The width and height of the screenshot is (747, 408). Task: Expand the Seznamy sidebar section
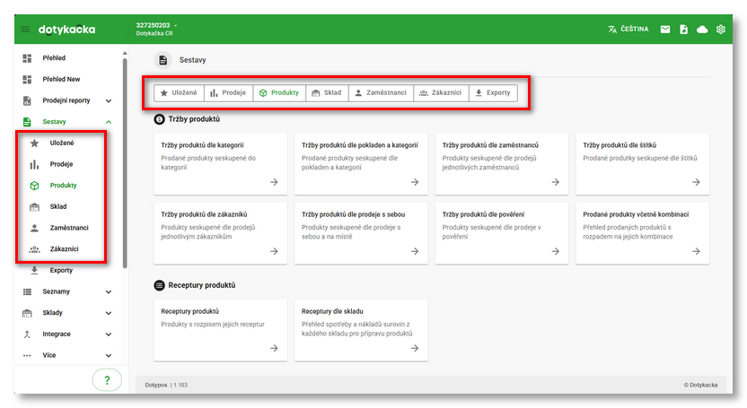109,291
